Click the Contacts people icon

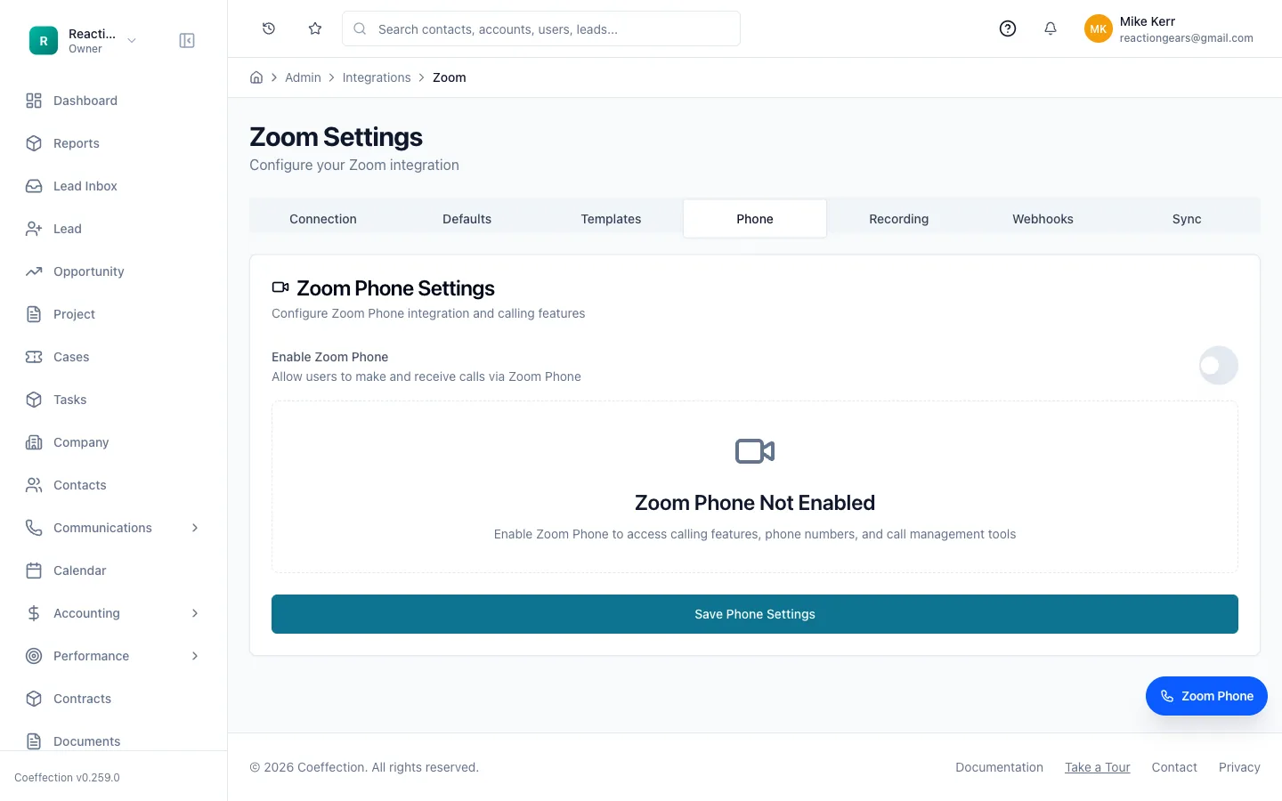(34, 485)
